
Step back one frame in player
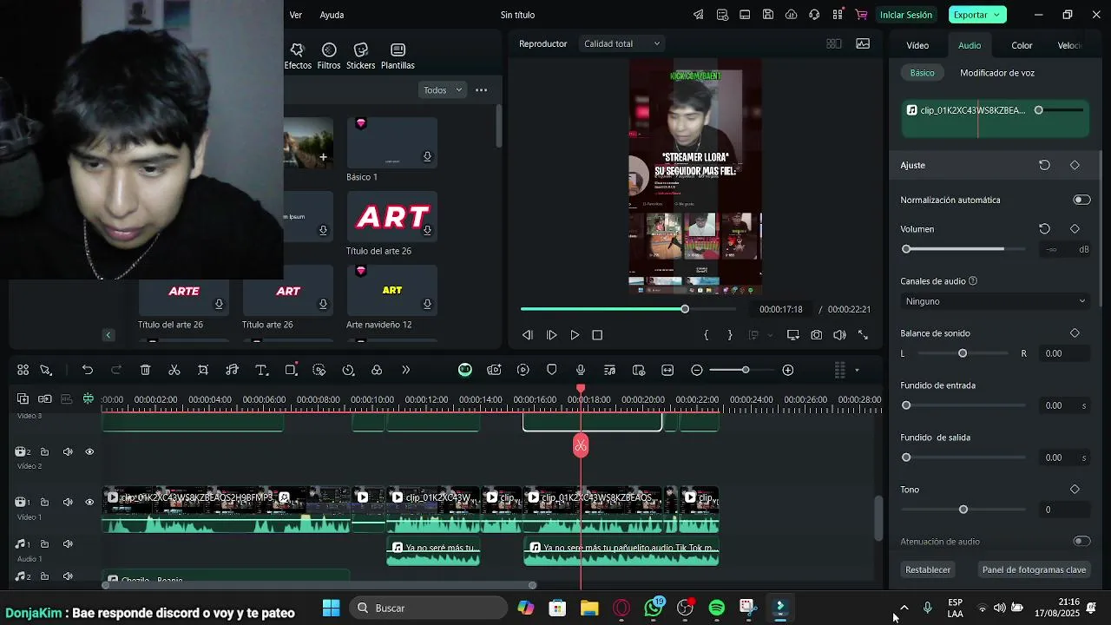(x=528, y=335)
